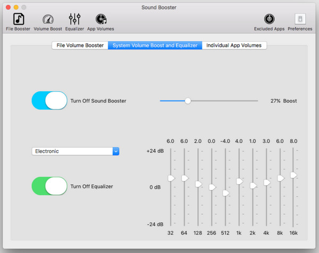This screenshot has width=319, height=253.
Task: Select System Volume Boost and Equalizer tab
Action: point(155,45)
